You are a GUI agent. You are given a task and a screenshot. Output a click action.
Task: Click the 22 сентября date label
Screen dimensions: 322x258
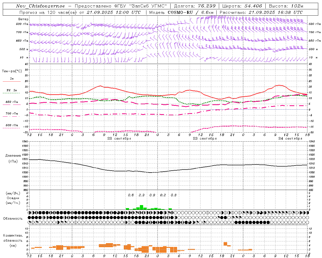click(119, 139)
